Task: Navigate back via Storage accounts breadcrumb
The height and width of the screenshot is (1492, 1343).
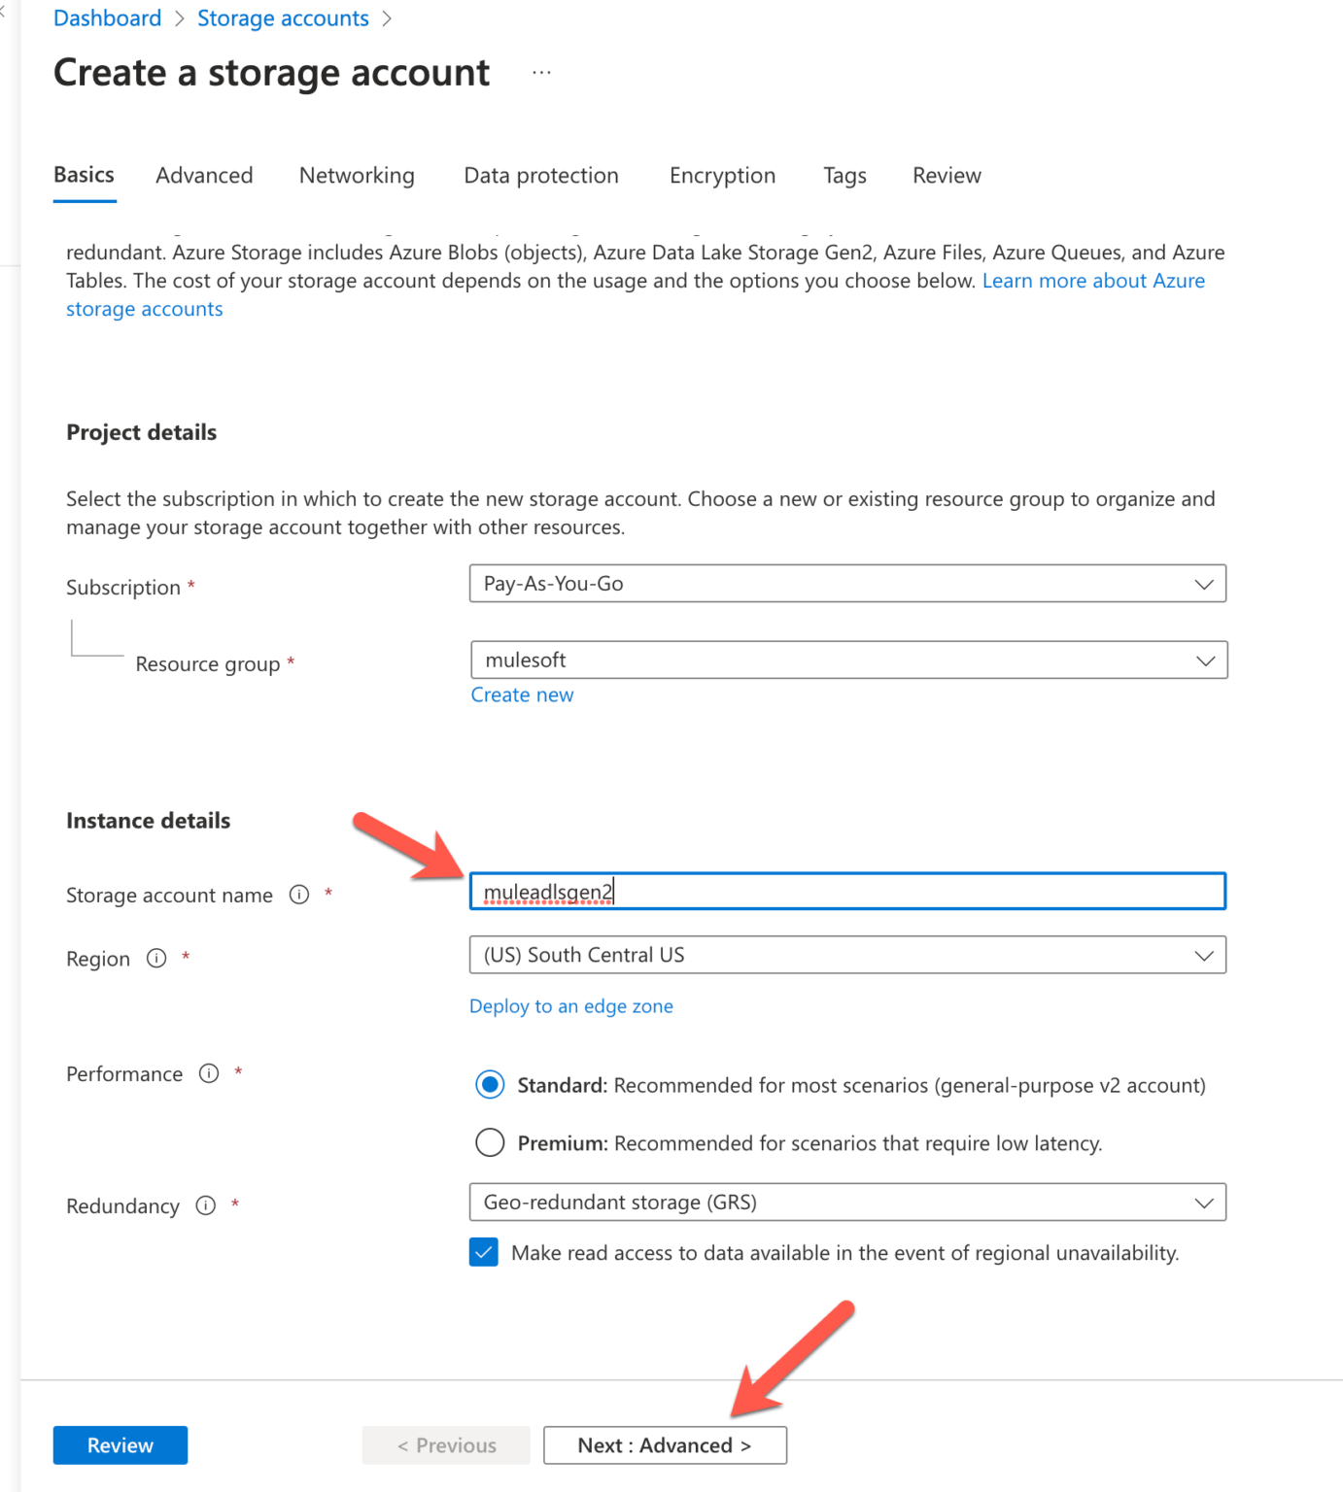Action: pyautogui.click(x=283, y=17)
